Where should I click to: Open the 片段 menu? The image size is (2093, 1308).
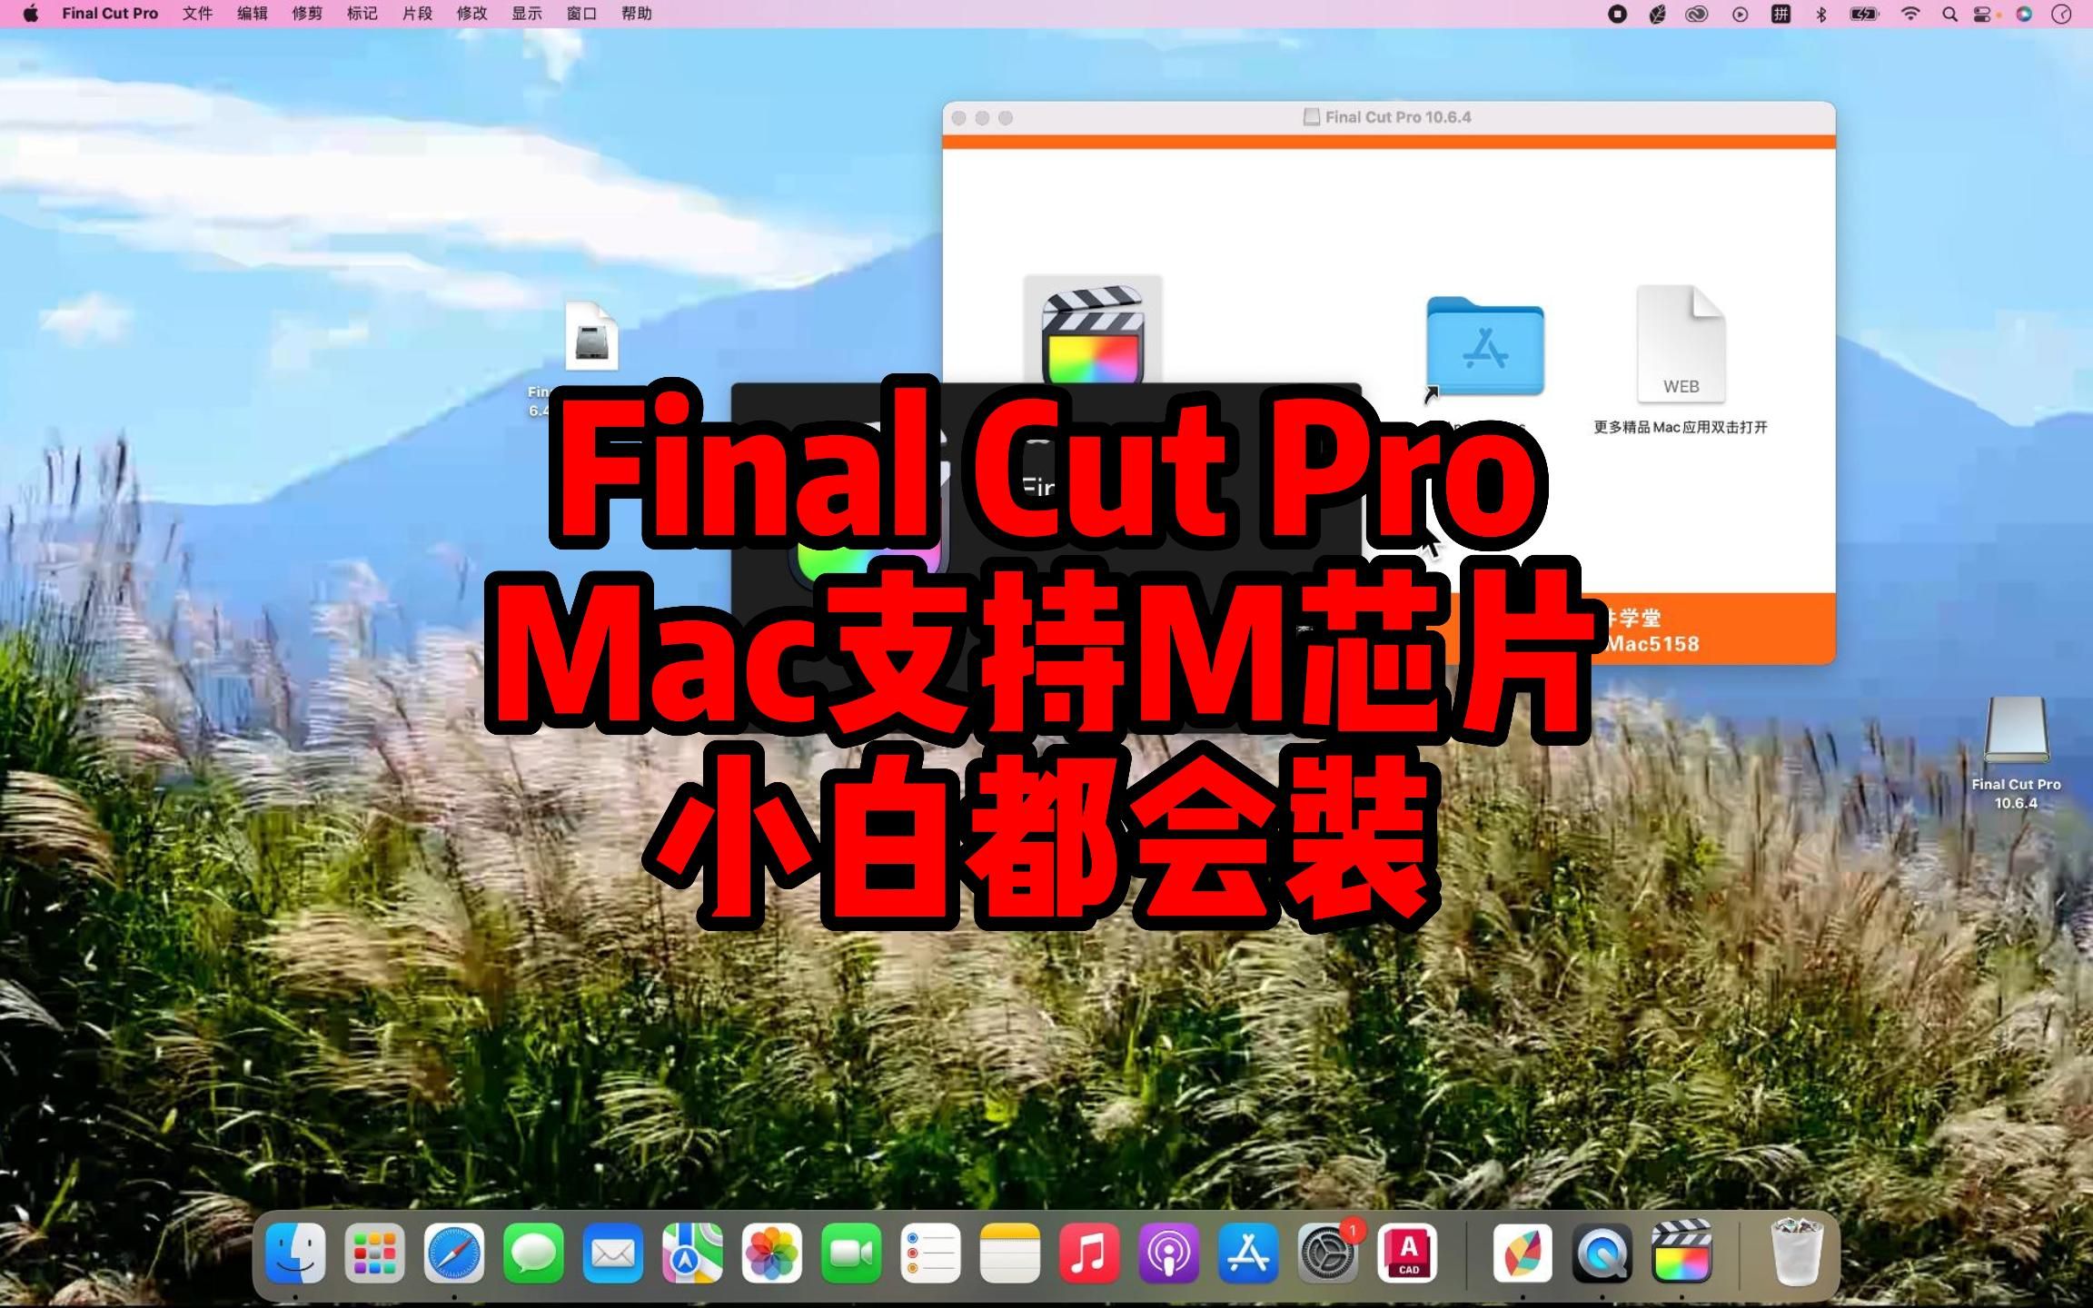pos(417,14)
